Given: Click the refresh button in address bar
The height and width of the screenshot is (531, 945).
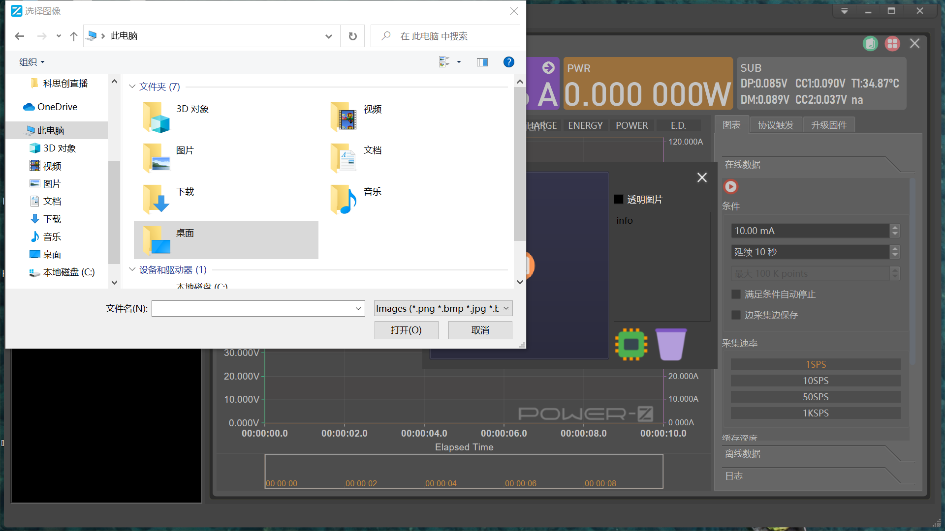Looking at the screenshot, I should click(352, 36).
